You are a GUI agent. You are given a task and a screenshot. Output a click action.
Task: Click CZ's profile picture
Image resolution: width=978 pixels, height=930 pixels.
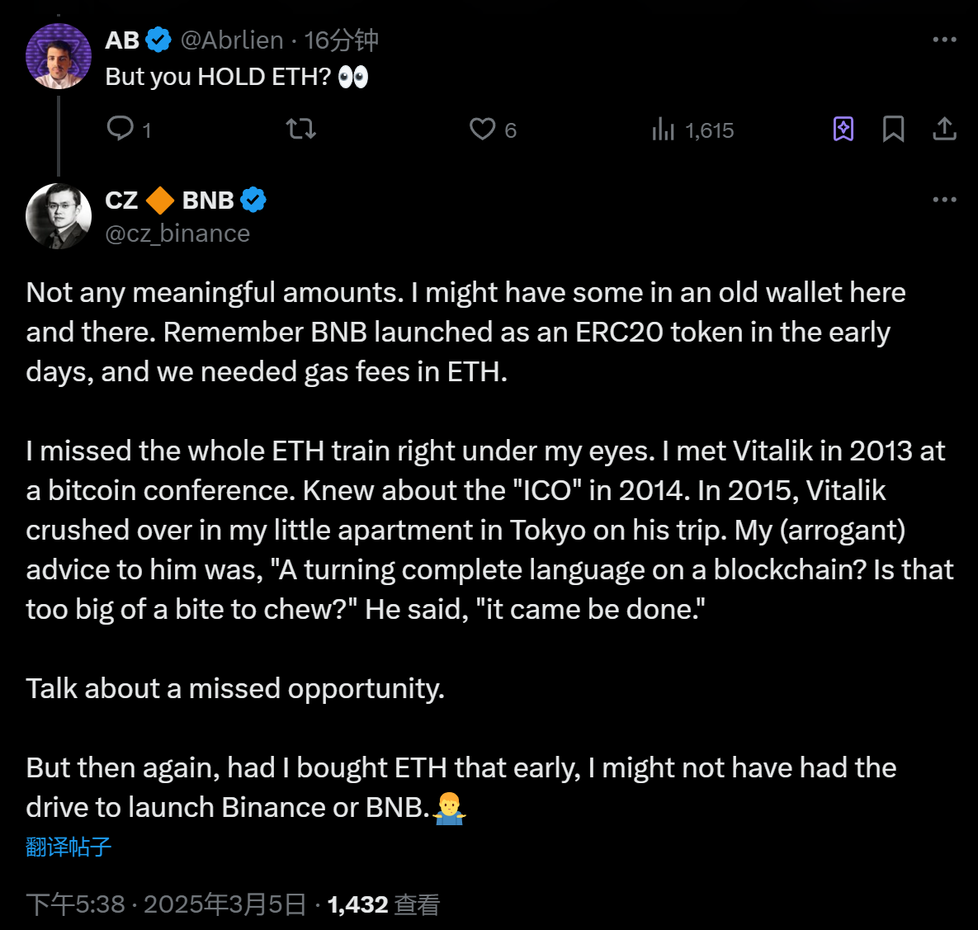tap(58, 216)
